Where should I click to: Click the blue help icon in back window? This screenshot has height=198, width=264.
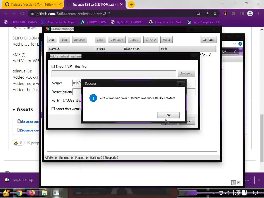240,44
